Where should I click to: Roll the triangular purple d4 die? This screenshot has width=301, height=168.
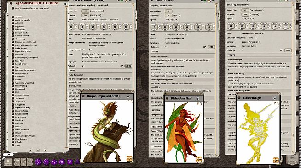click(x=77, y=162)
